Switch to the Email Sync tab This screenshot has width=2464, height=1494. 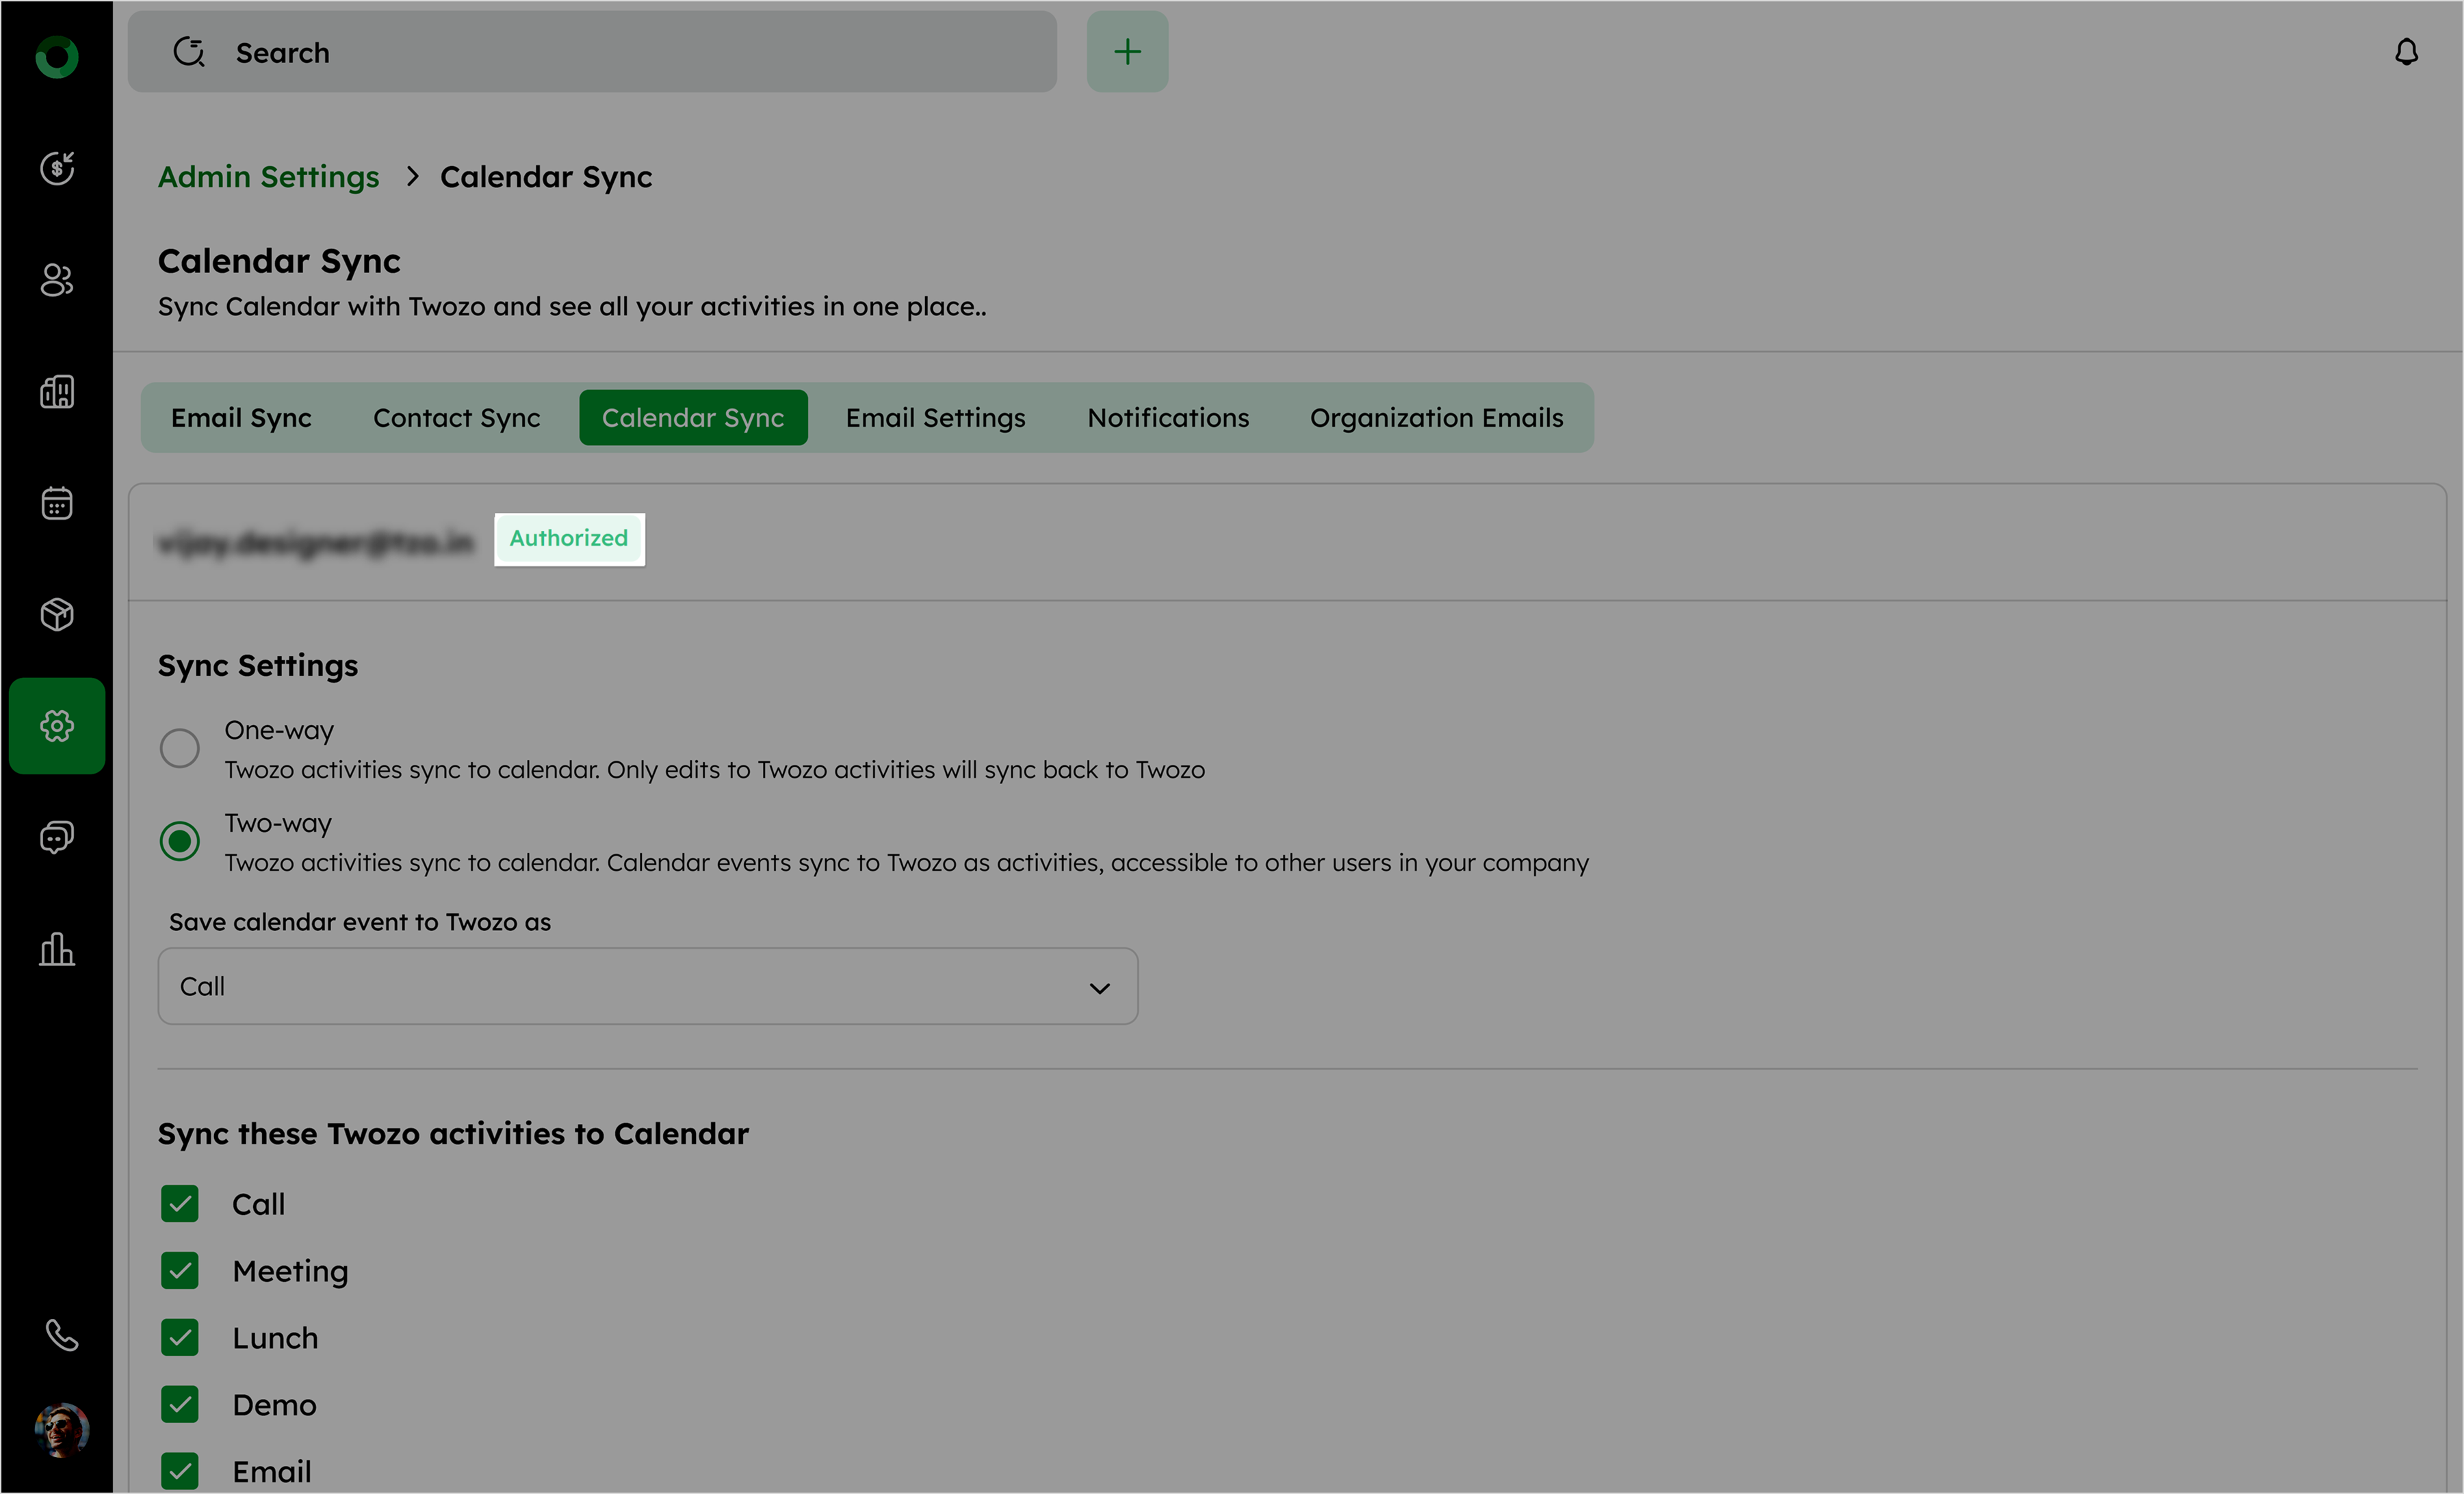pos(241,418)
